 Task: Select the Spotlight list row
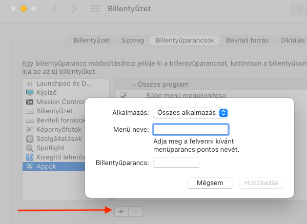click(x=54, y=148)
